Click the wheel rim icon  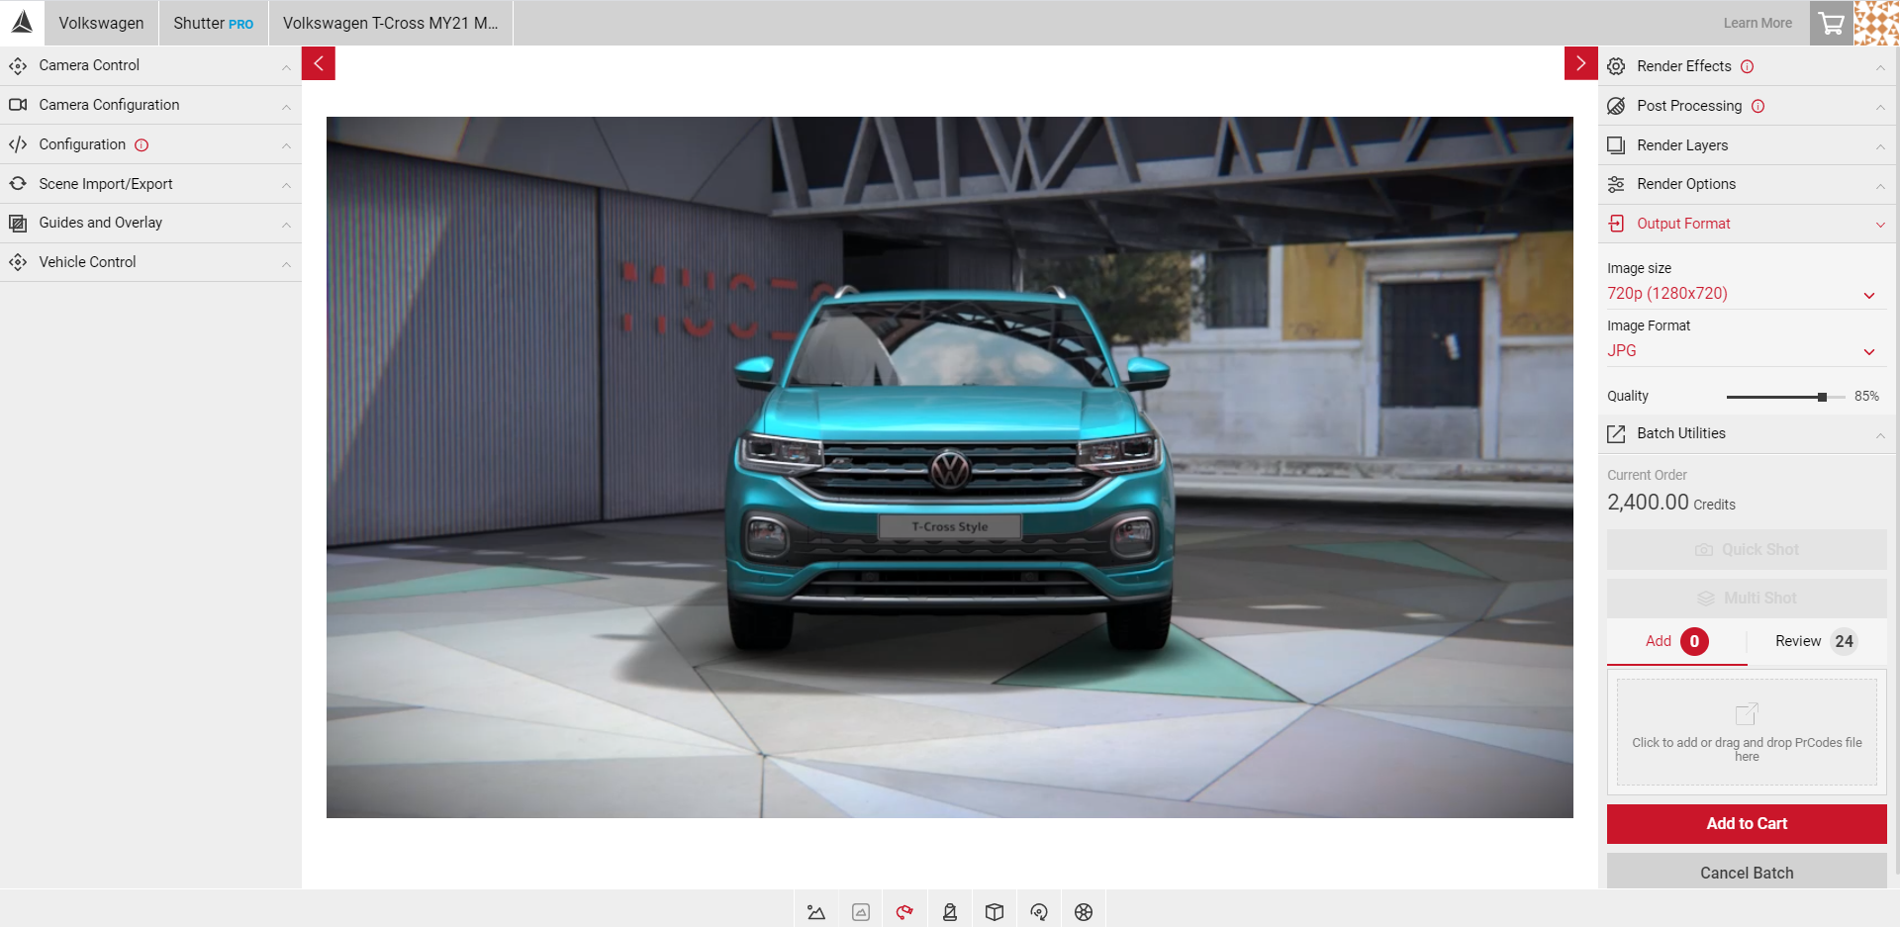click(x=1084, y=912)
